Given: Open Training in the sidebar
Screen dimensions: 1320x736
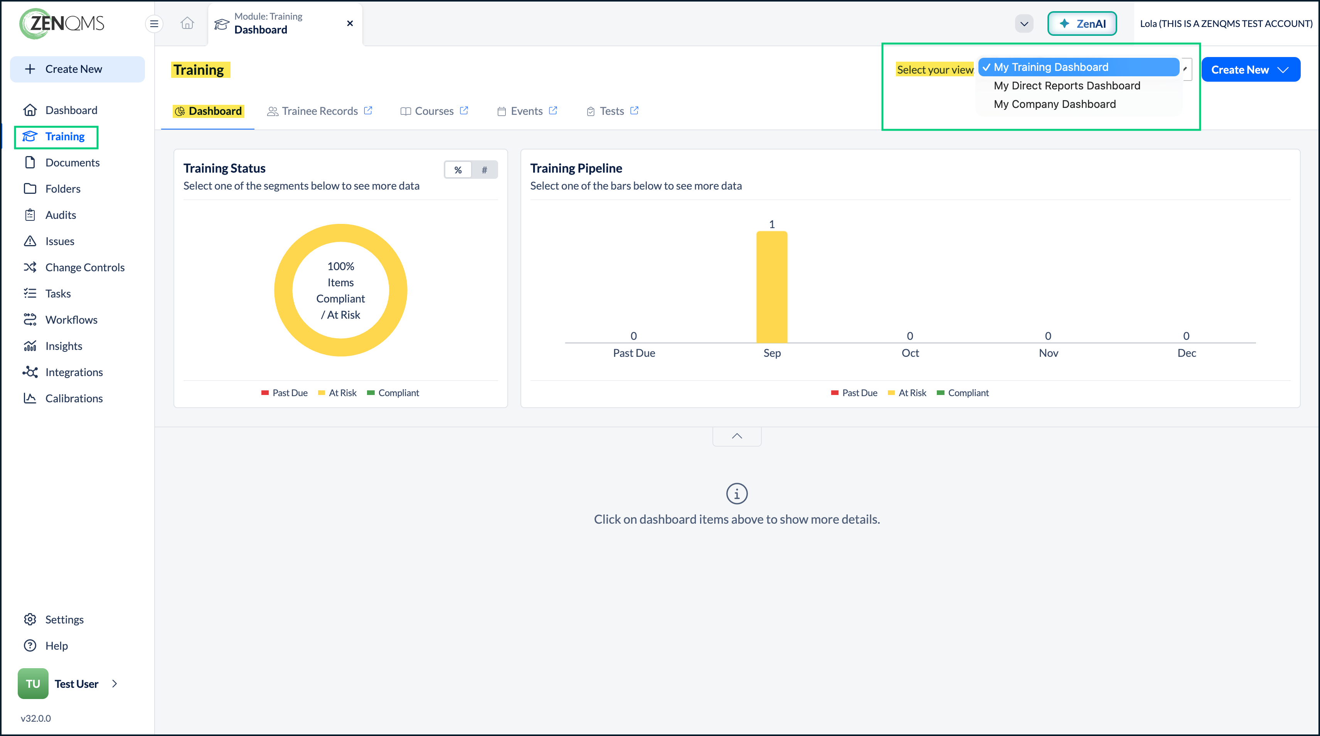Looking at the screenshot, I should 56,137.
